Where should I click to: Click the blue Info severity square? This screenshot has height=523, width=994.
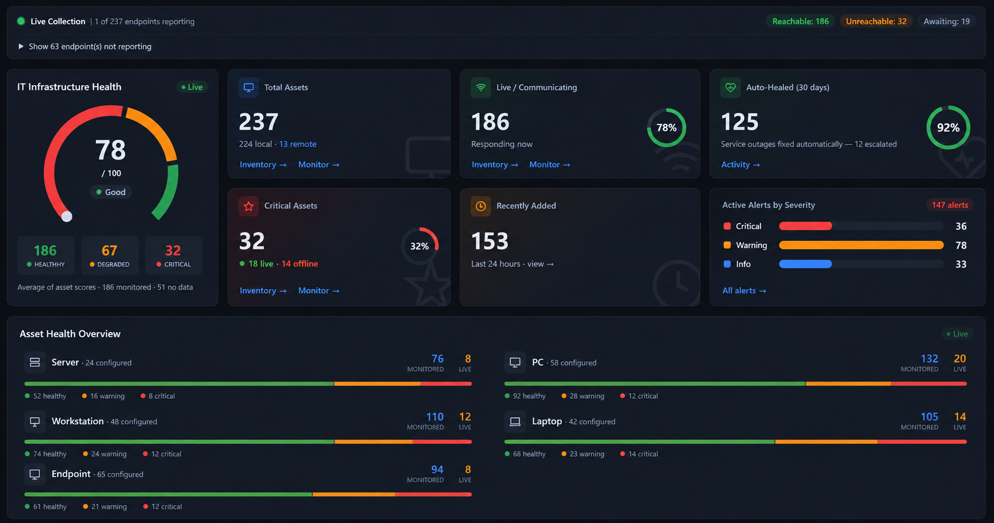point(727,264)
